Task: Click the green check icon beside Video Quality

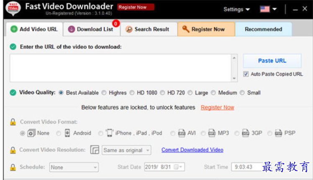Action: 13,92
